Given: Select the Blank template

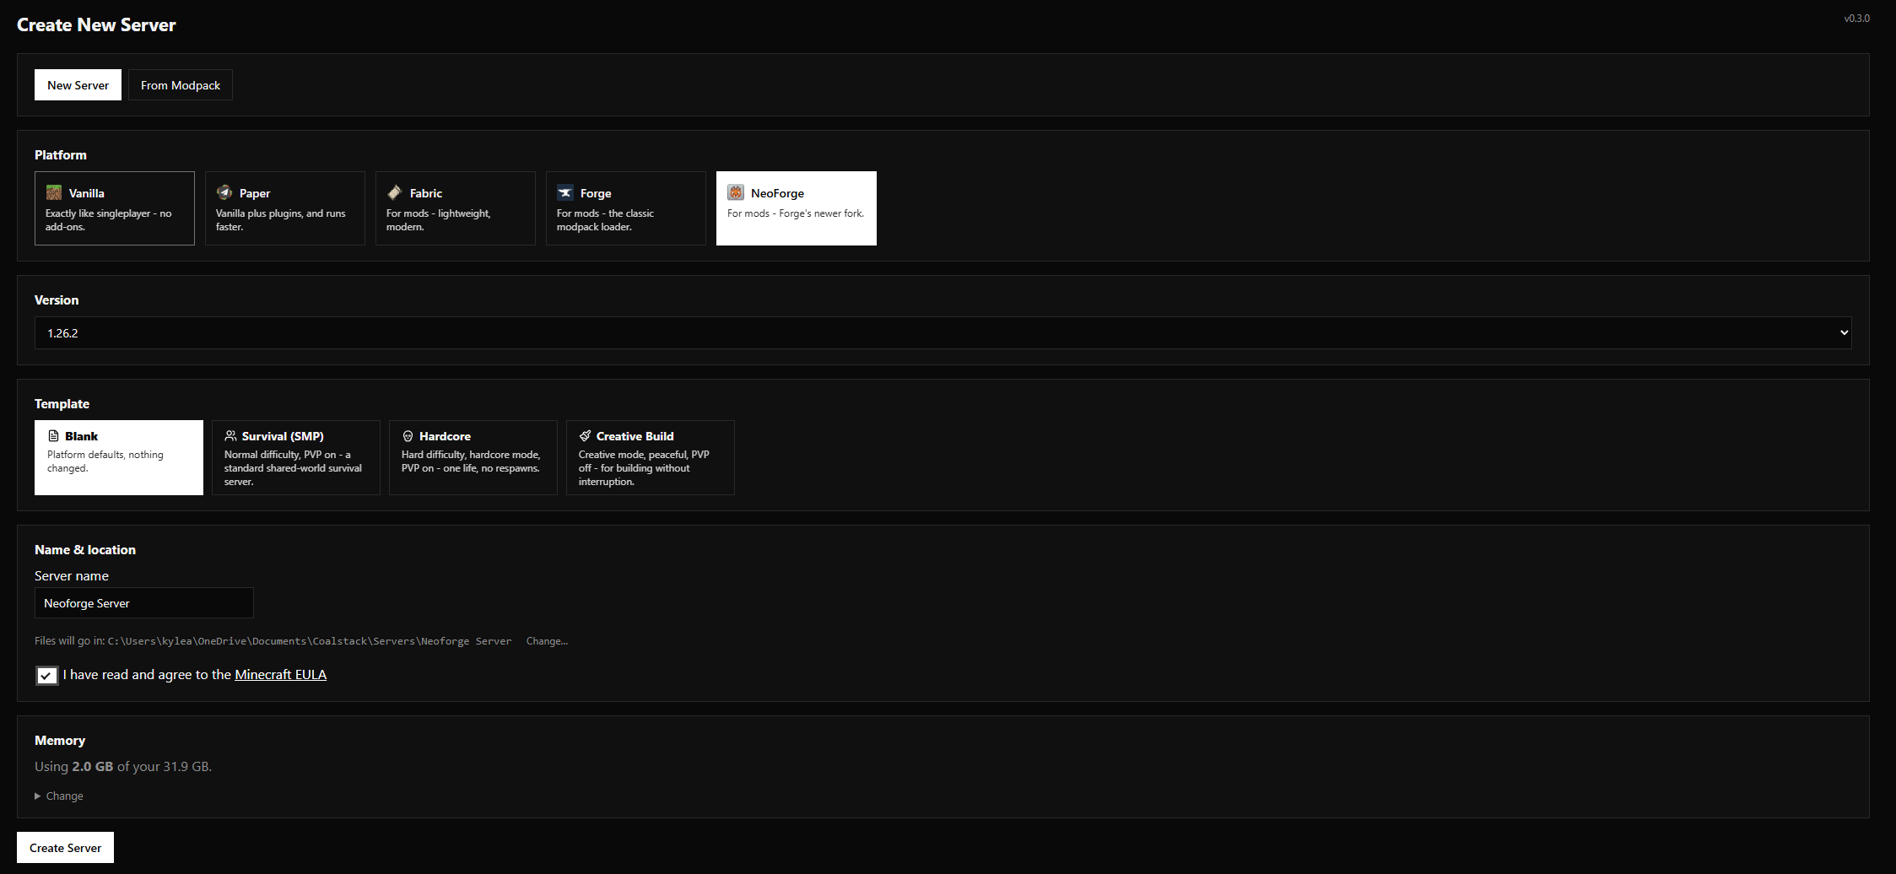Looking at the screenshot, I should 119,457.
